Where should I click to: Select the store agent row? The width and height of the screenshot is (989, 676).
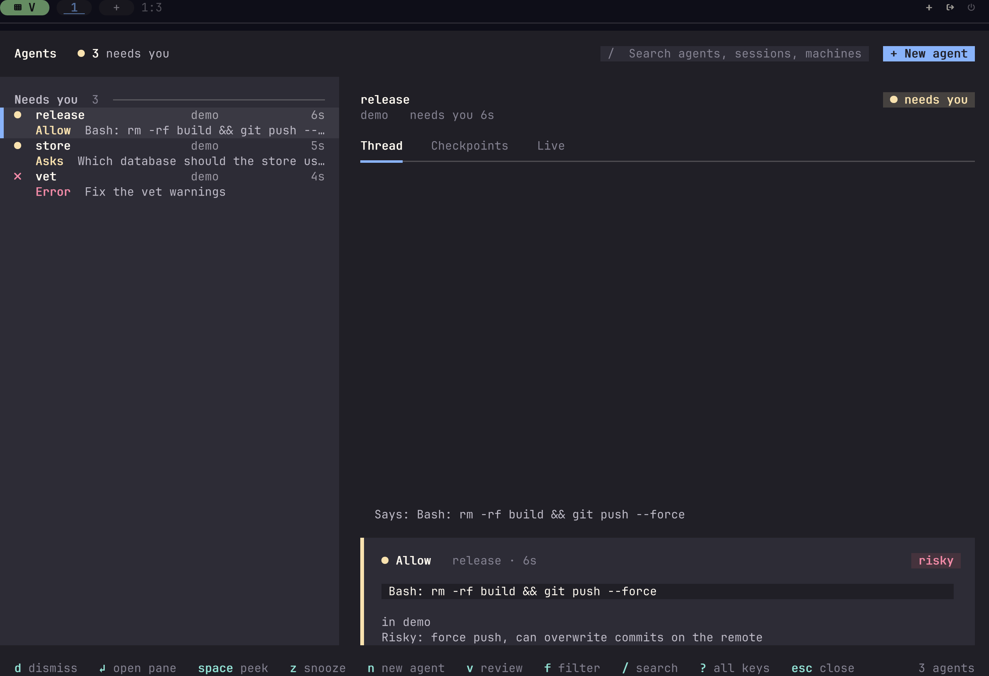(170, 154)
